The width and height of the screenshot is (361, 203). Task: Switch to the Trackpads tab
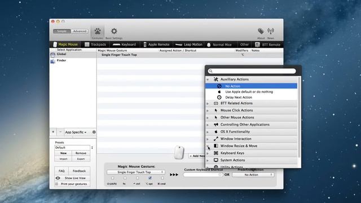(x=95, y=45)
